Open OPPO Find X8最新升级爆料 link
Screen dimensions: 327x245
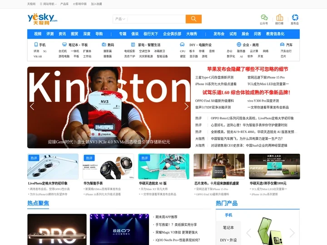(214, 101)
